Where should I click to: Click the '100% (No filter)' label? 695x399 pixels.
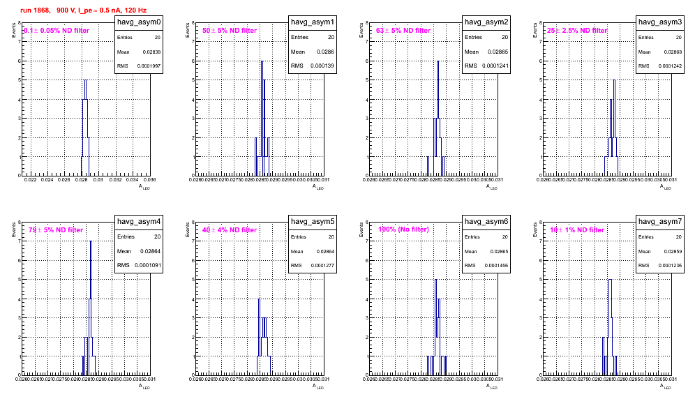(404, 229)
